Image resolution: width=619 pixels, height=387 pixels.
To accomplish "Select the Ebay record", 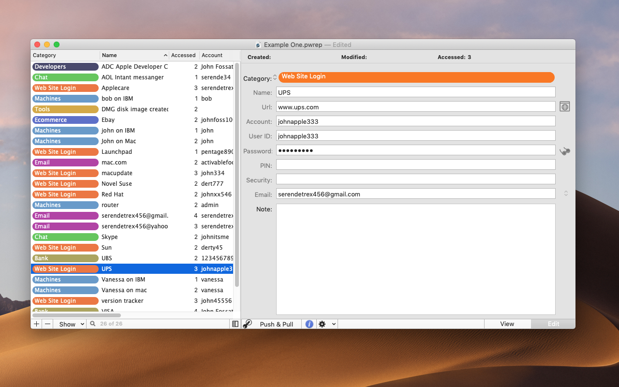I will pos(133,120).
